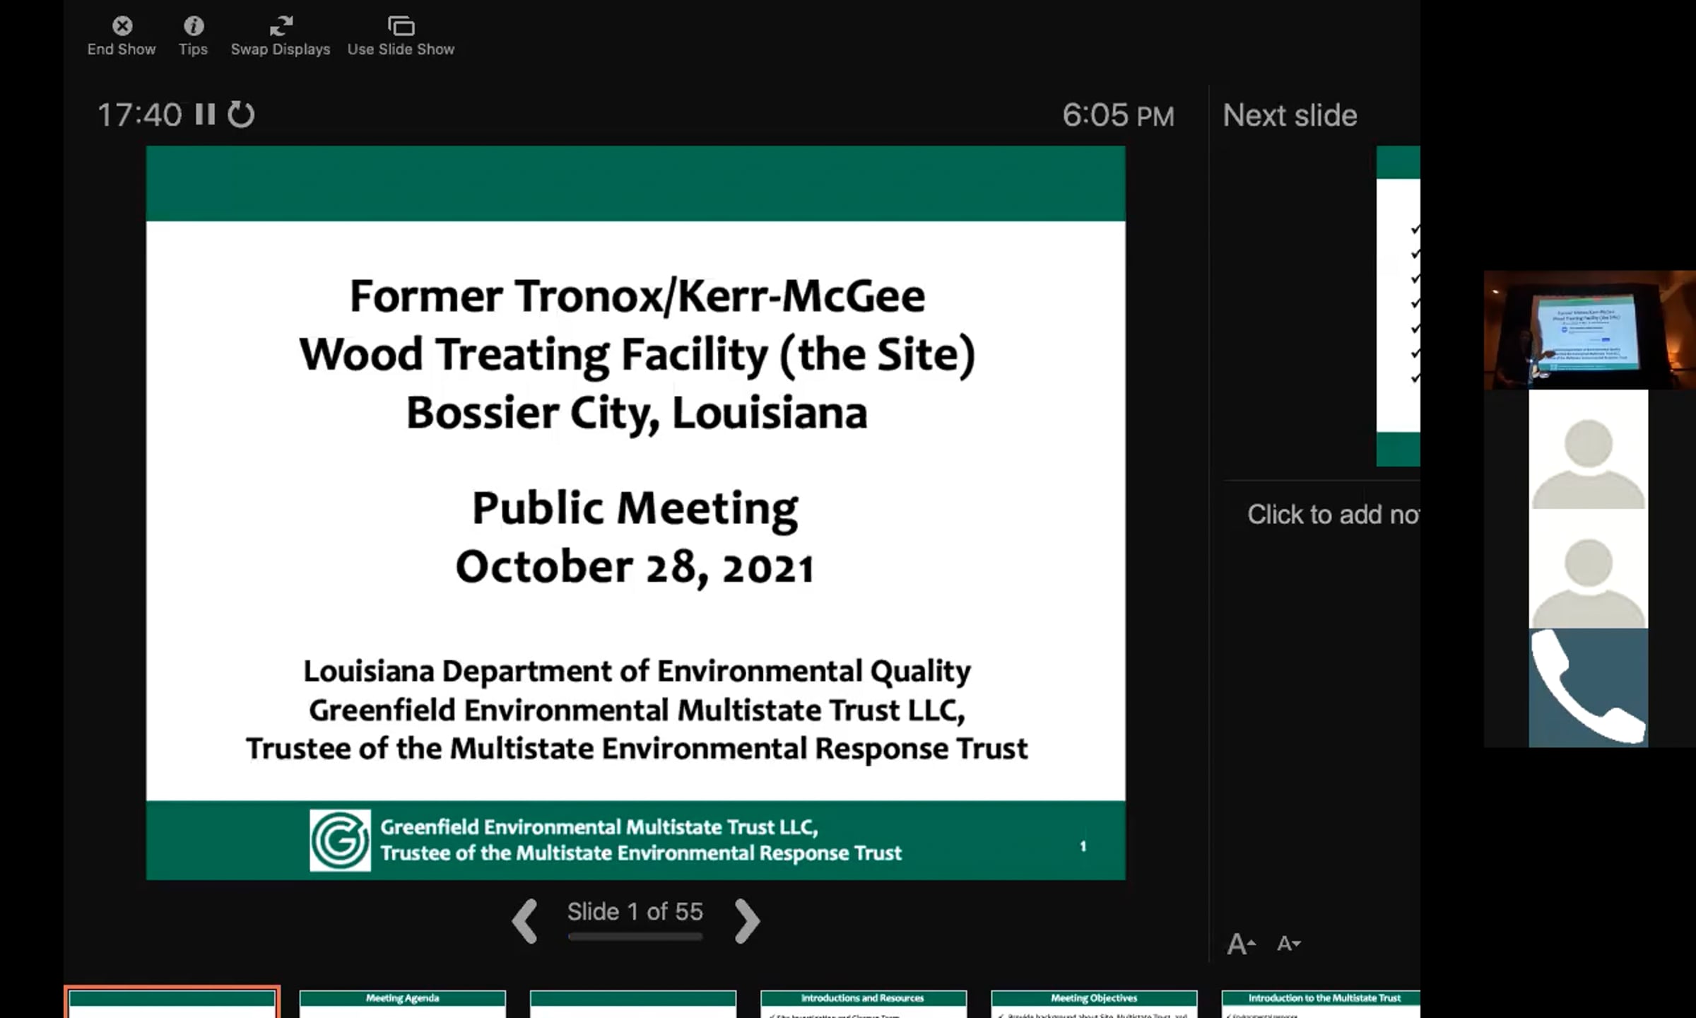Select the first participant avatar tile
The height and width of the screenshot is (1018, 1696).
(x=1589, y=449)
